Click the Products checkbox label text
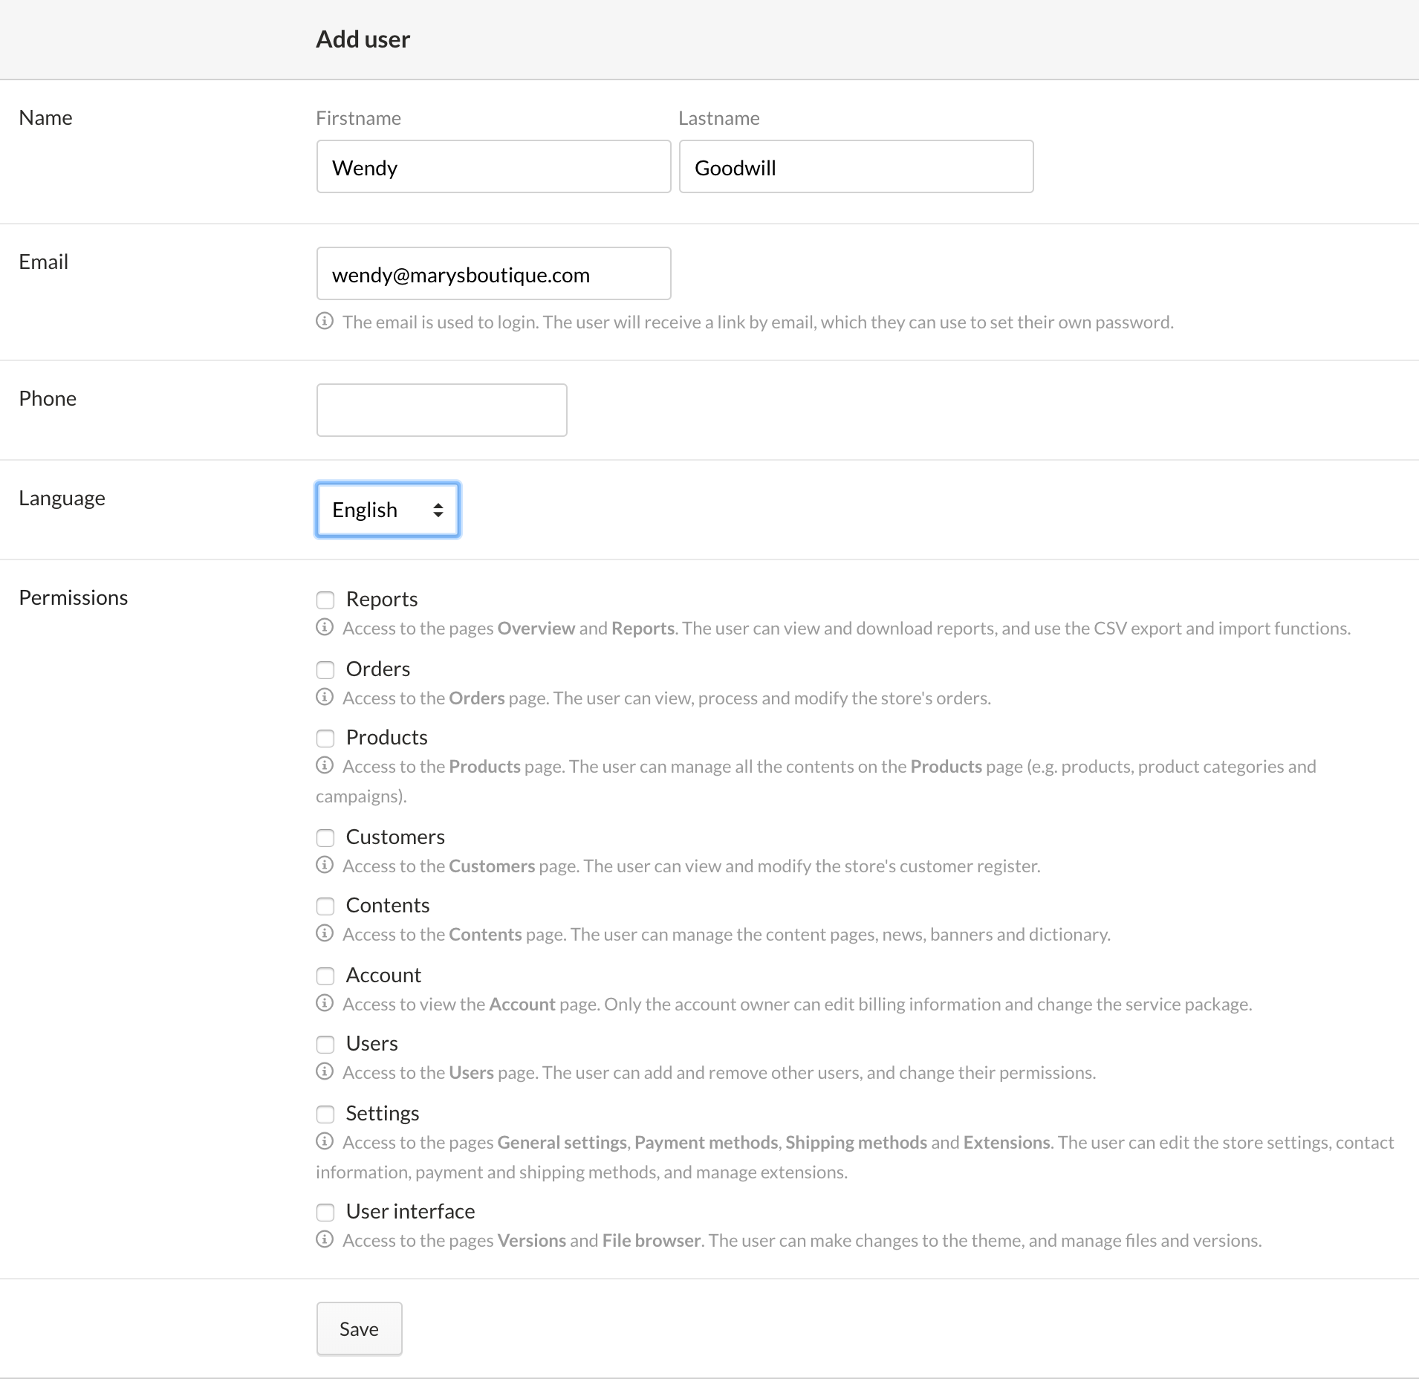The image size is (1419, 1379). point(387,737)
